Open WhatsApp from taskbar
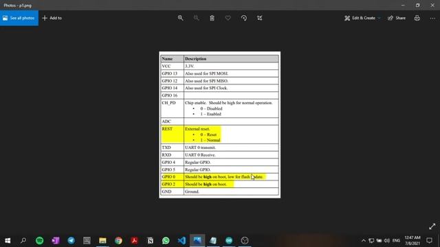Screen dimensions: 440x247 coord(166,240)
